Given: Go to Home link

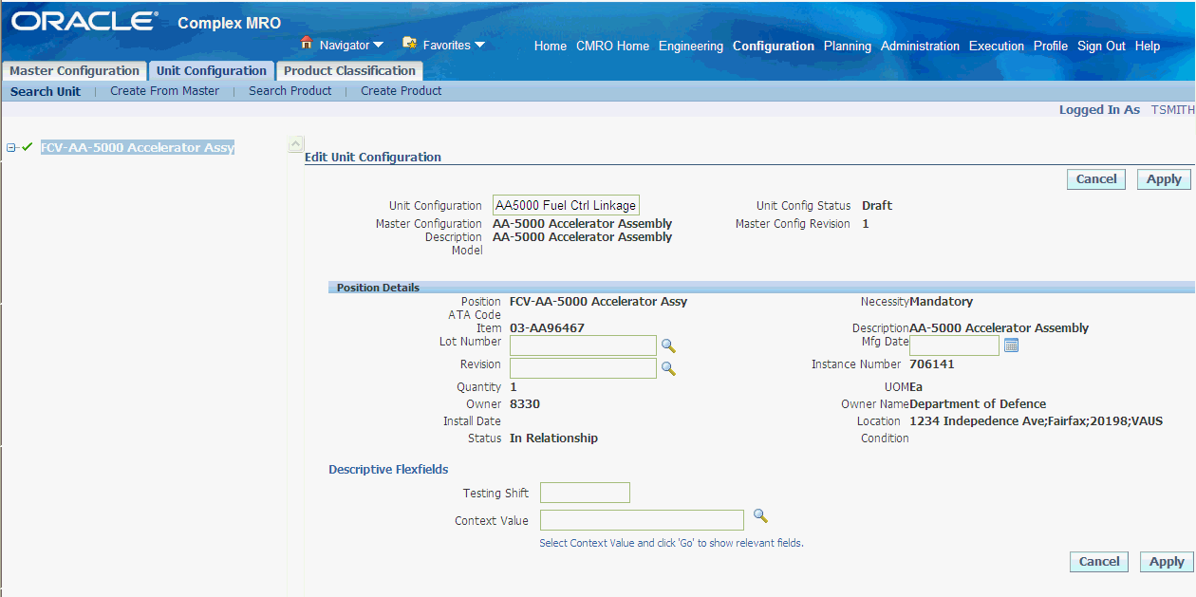Looking at the screenshot, I should point(551,46).
